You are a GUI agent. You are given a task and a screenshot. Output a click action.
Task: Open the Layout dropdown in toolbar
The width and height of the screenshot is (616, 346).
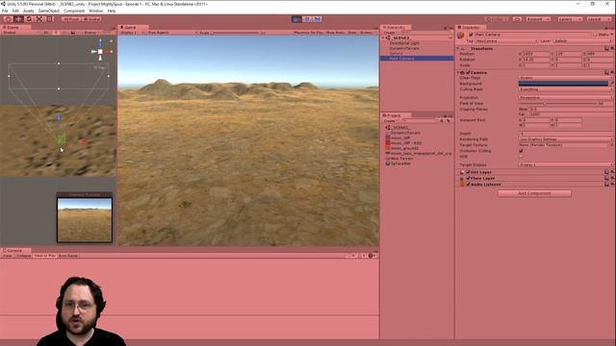click(599, 19)
